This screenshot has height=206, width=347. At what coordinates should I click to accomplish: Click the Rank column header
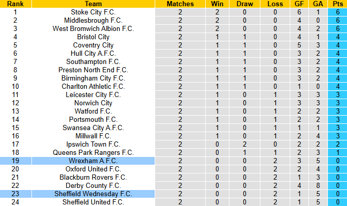(15, 4)
